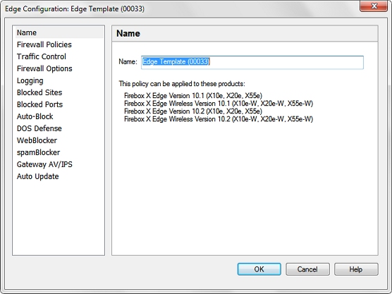Screen dimensions: 392x294
Task: Confirm with the OK button
Action: [x=259, y=269]
